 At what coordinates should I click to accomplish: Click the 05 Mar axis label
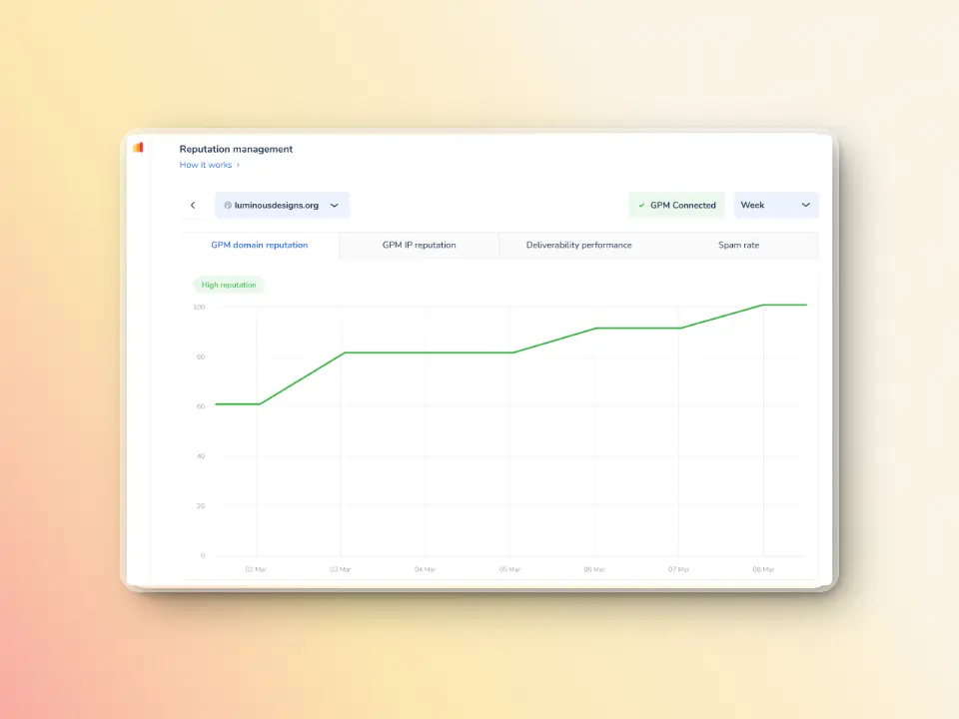coord(509,569)
